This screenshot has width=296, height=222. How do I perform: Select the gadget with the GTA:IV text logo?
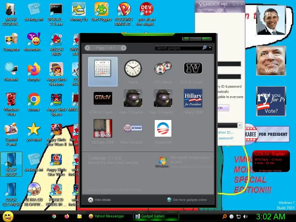[x=103, y=102]
